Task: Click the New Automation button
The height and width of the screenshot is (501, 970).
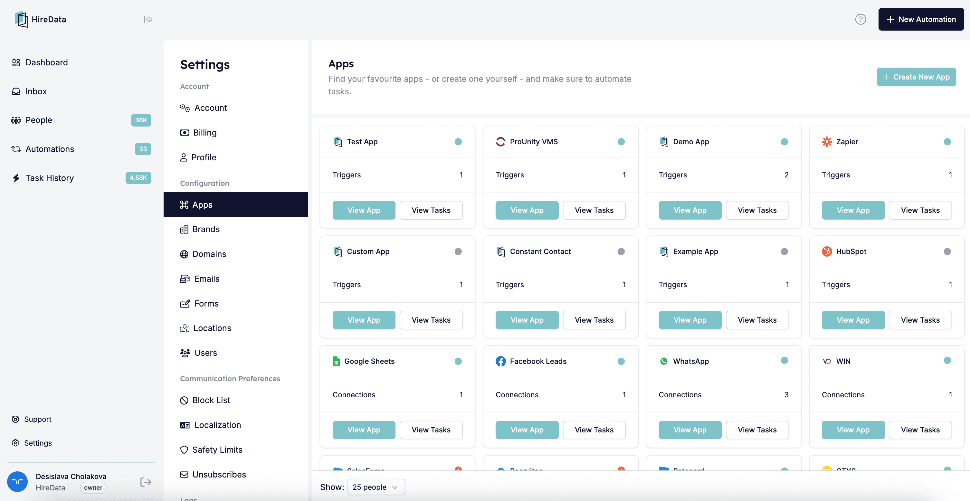Action: pyautogui.click(x=921, y=19)
